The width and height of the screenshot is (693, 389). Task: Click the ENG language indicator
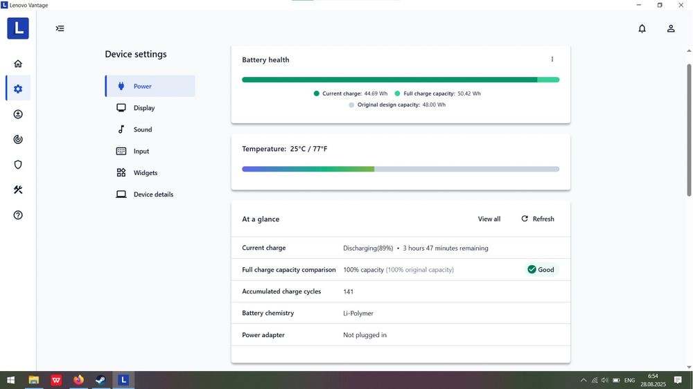pos(629,380)
